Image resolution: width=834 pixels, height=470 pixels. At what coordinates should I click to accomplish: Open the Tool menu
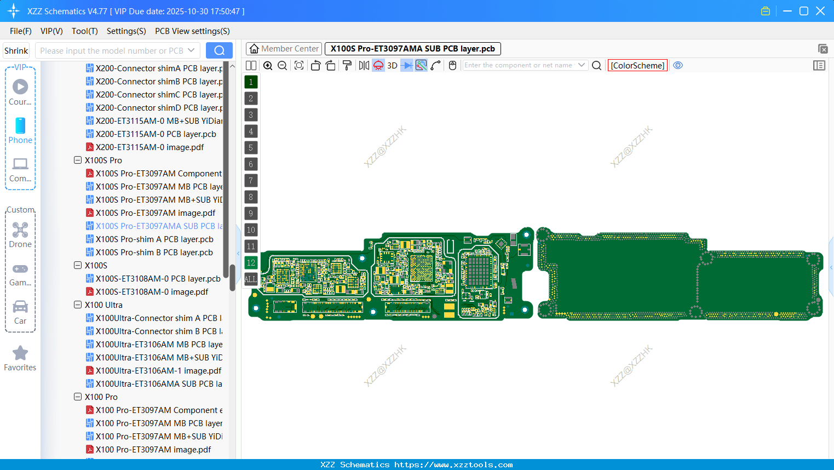pos(84,31)
